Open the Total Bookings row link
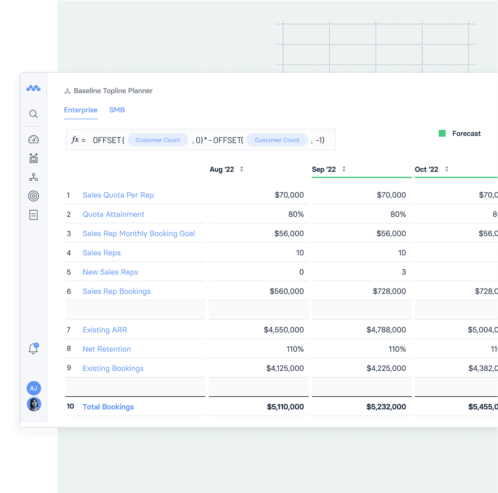 click(x=108, y=407)
